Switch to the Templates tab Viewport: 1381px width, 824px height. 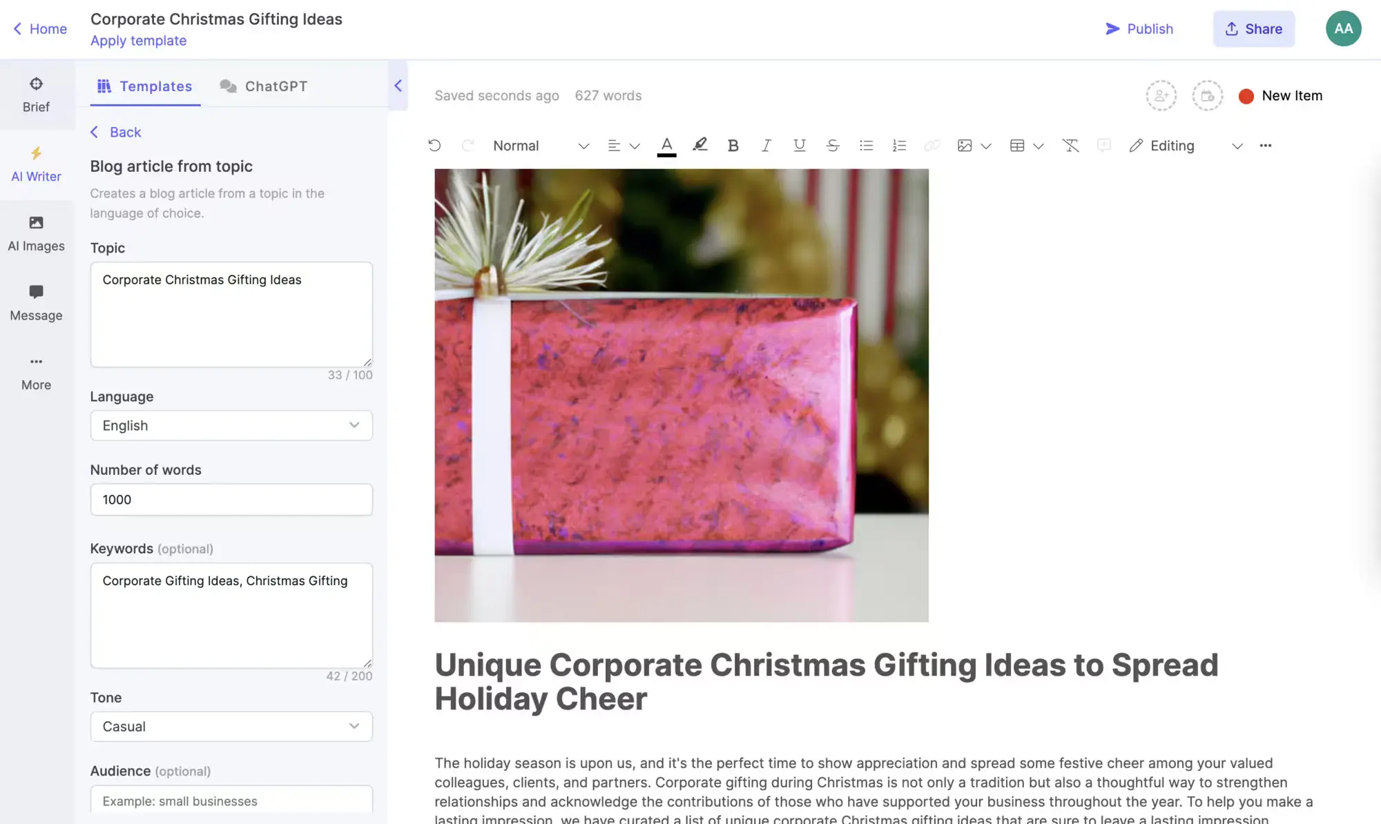click(x=144, y=86)
